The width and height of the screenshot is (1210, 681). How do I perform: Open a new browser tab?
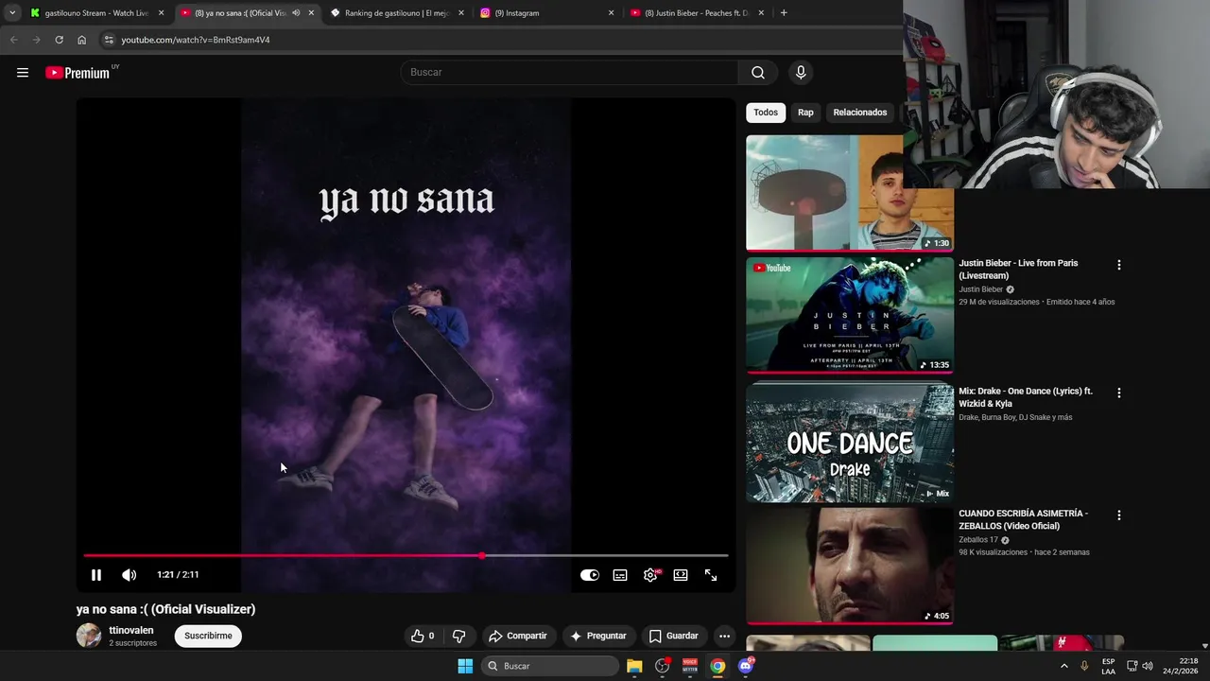click(x=784, y=13)
